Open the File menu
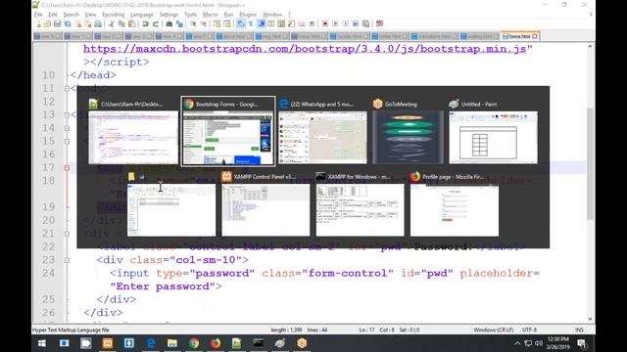Image resolution: width=627 pixels, height=352 pixels. [38, 15]
